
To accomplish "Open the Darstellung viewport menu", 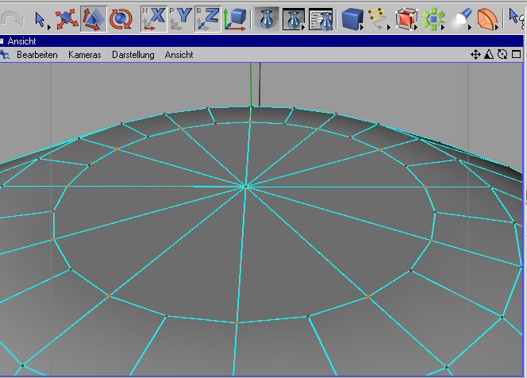I will point(133,55).
